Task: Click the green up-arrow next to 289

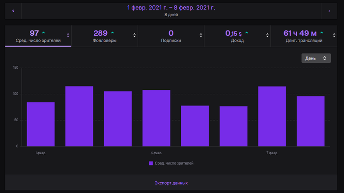Action: [113, 33]
